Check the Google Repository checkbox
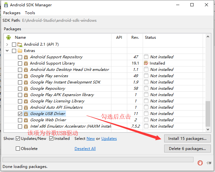The width and height of the screenshot is (215, 172). (20, 89)
